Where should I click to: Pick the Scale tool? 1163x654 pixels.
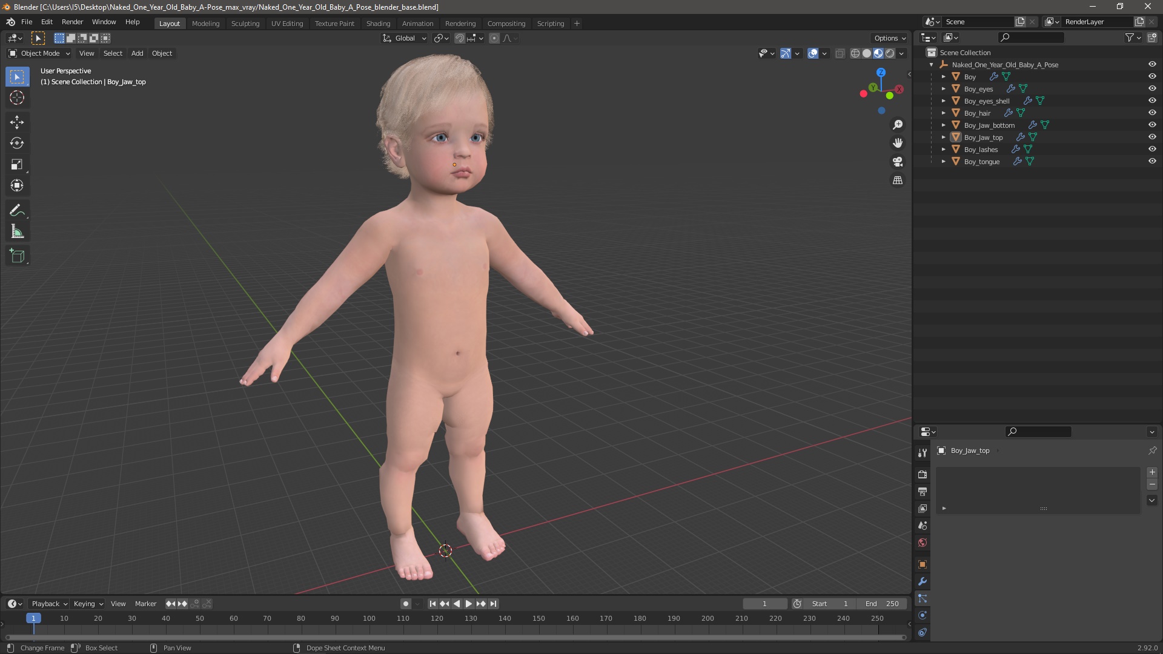(17, 165)
